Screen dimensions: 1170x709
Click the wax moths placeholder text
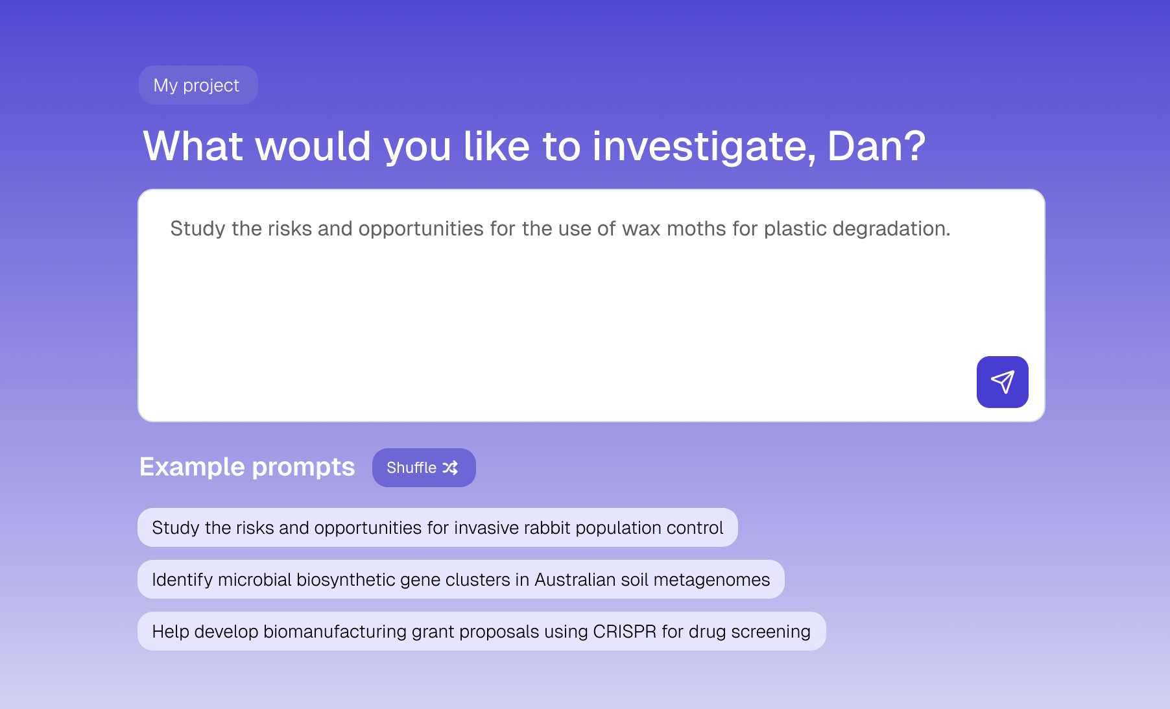click(x=560, y=228)
